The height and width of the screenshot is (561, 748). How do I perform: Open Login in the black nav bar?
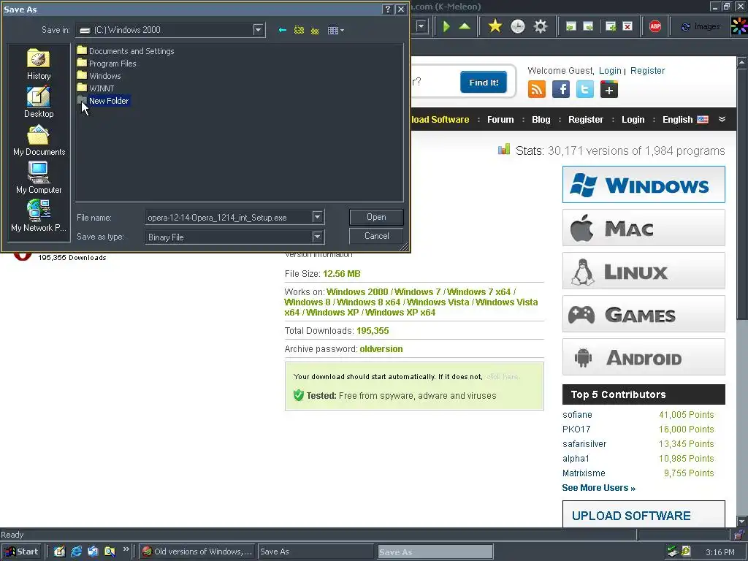pyautogui.click(x=633, y=120)
